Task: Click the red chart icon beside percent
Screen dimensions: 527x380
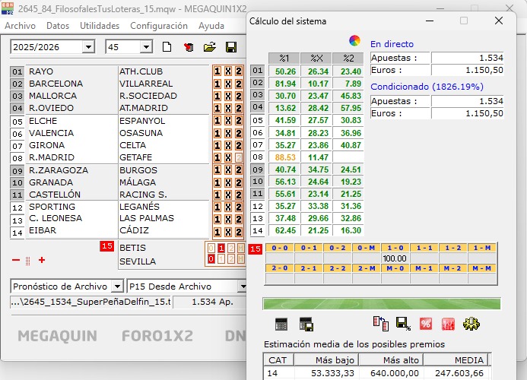Action: point(448,323)
